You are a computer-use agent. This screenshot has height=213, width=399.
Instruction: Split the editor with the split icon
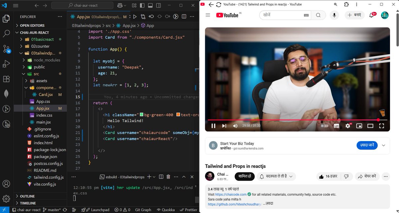[x=184, y=17]
